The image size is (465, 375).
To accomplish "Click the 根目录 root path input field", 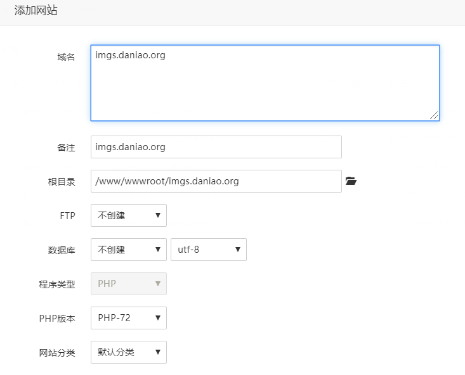I will coord(216,181).
